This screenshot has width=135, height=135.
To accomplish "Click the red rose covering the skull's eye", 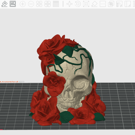I will [x=54, y=84].
